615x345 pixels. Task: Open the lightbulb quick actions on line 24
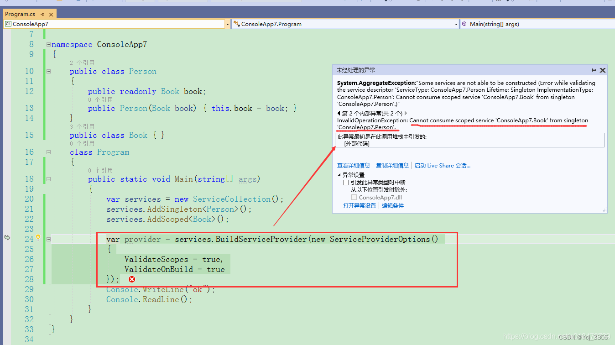pyautogui.click(x=38, y=238)
